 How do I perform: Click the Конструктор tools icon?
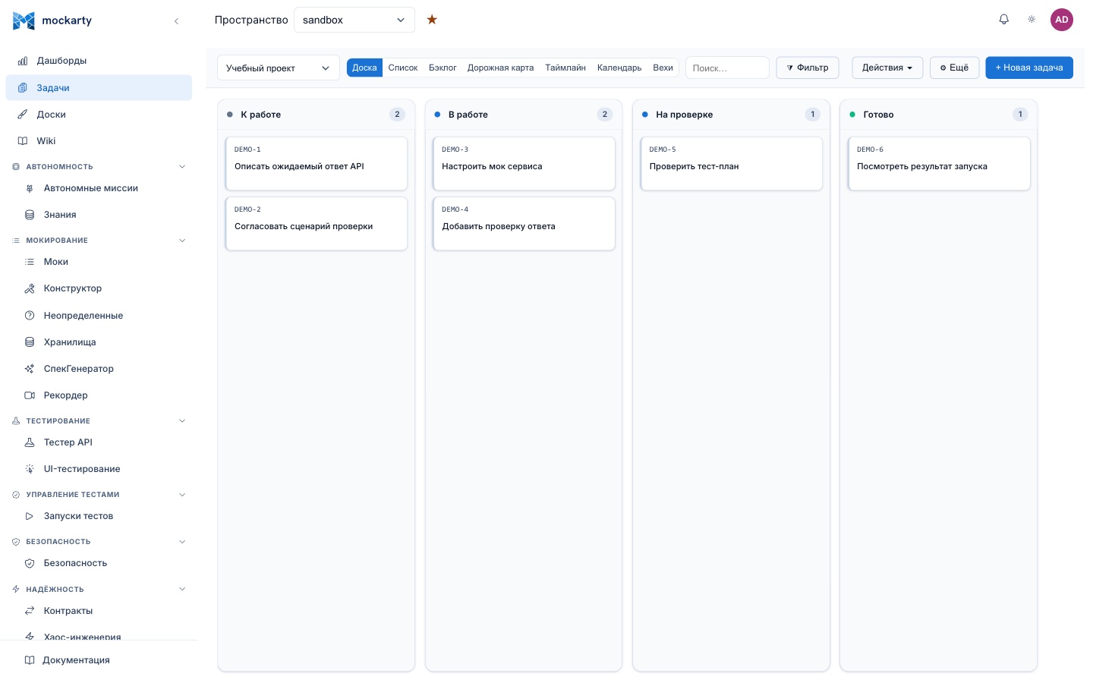[x=30, y=288]
